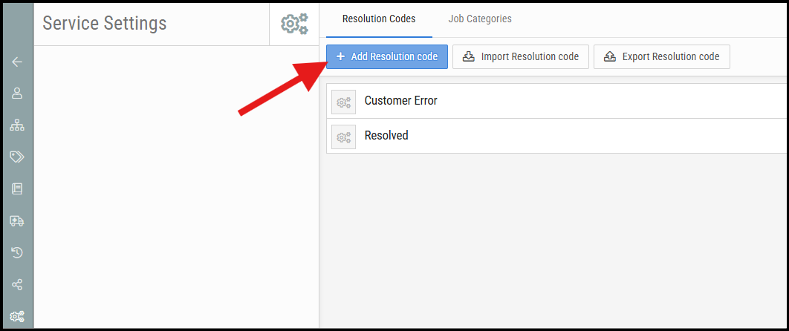Open the user profile sidebar icon

[x=17, y=94]
